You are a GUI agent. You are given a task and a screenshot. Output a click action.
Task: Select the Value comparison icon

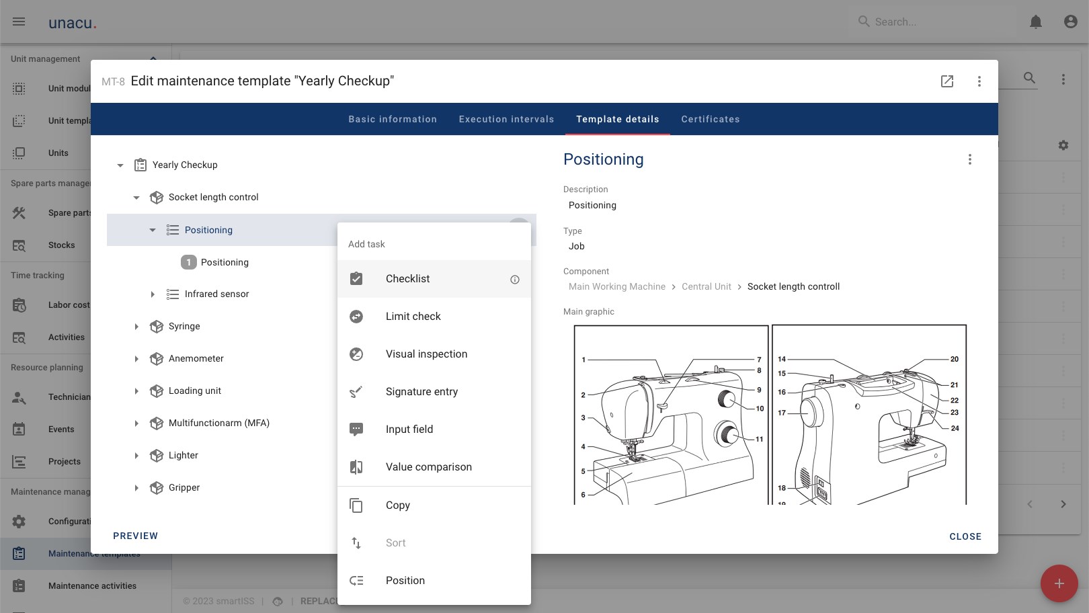pyautogui.click(x=356, y=467)
